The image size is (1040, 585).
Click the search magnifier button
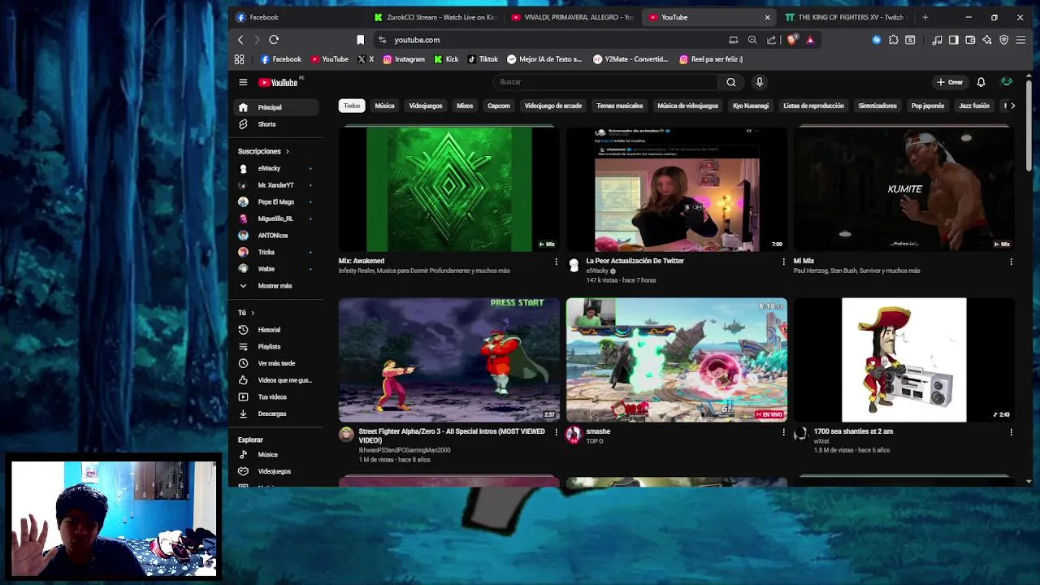(731, 82)
